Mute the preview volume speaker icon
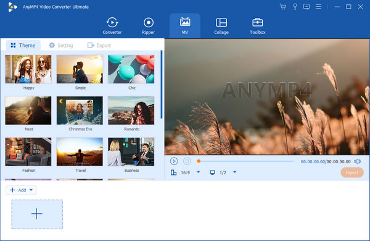370x241 pixels. click(358, 161)
